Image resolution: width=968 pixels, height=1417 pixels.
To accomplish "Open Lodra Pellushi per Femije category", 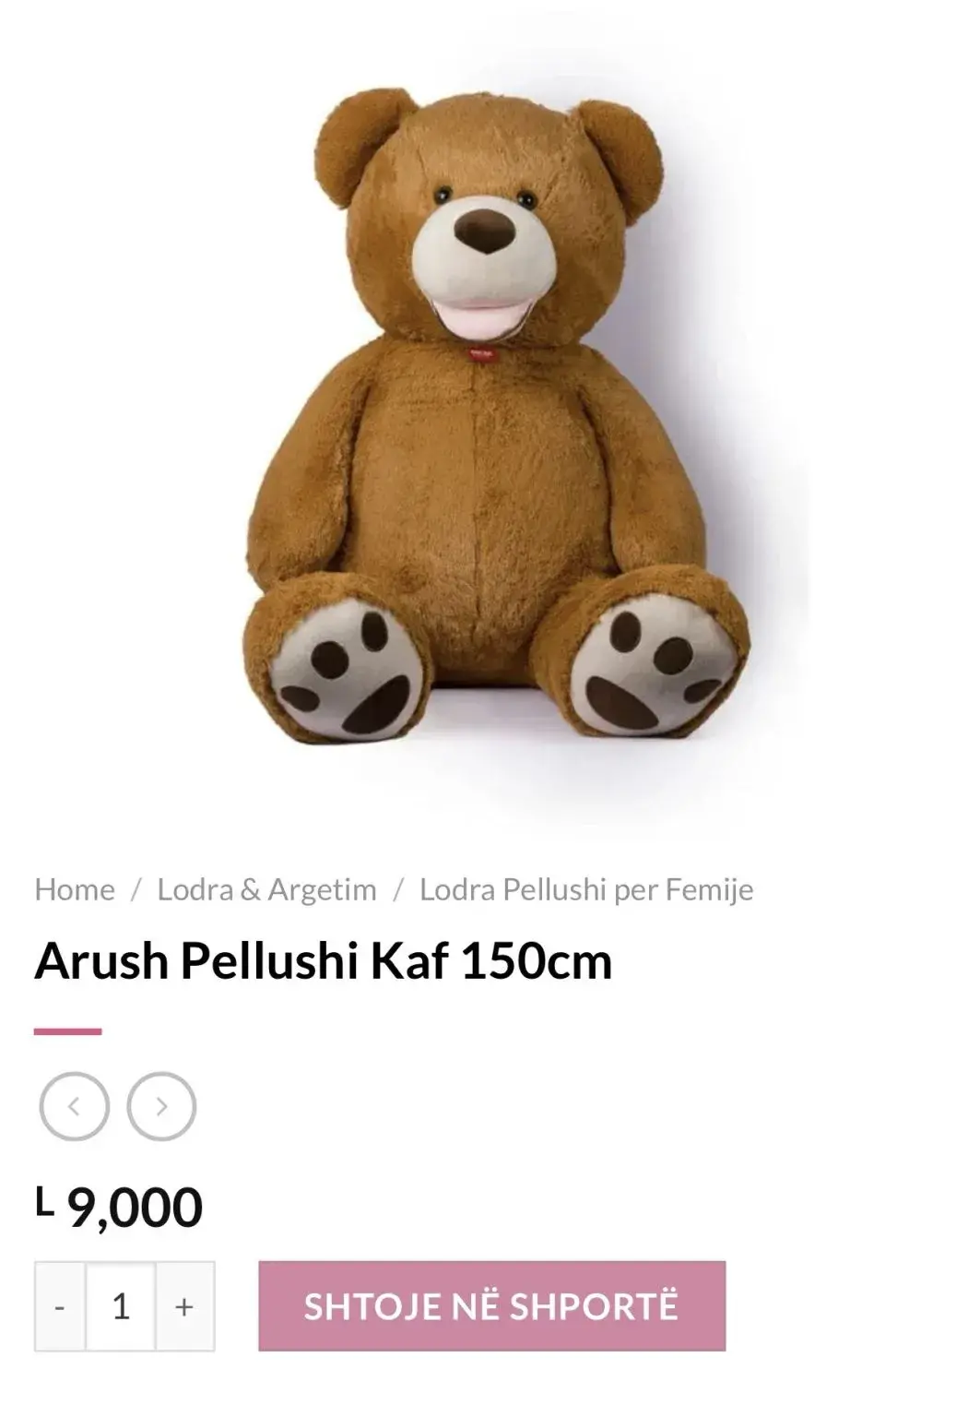I will (x=586, y=889).
